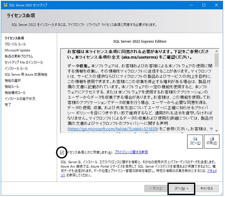
Task: Click the license text scrollbar up arrow
Action: point(216,51)
